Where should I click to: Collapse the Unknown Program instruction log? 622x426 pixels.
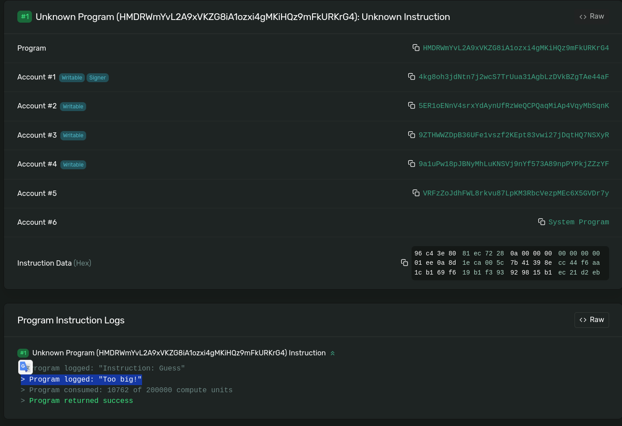click(x=332, y=353)
